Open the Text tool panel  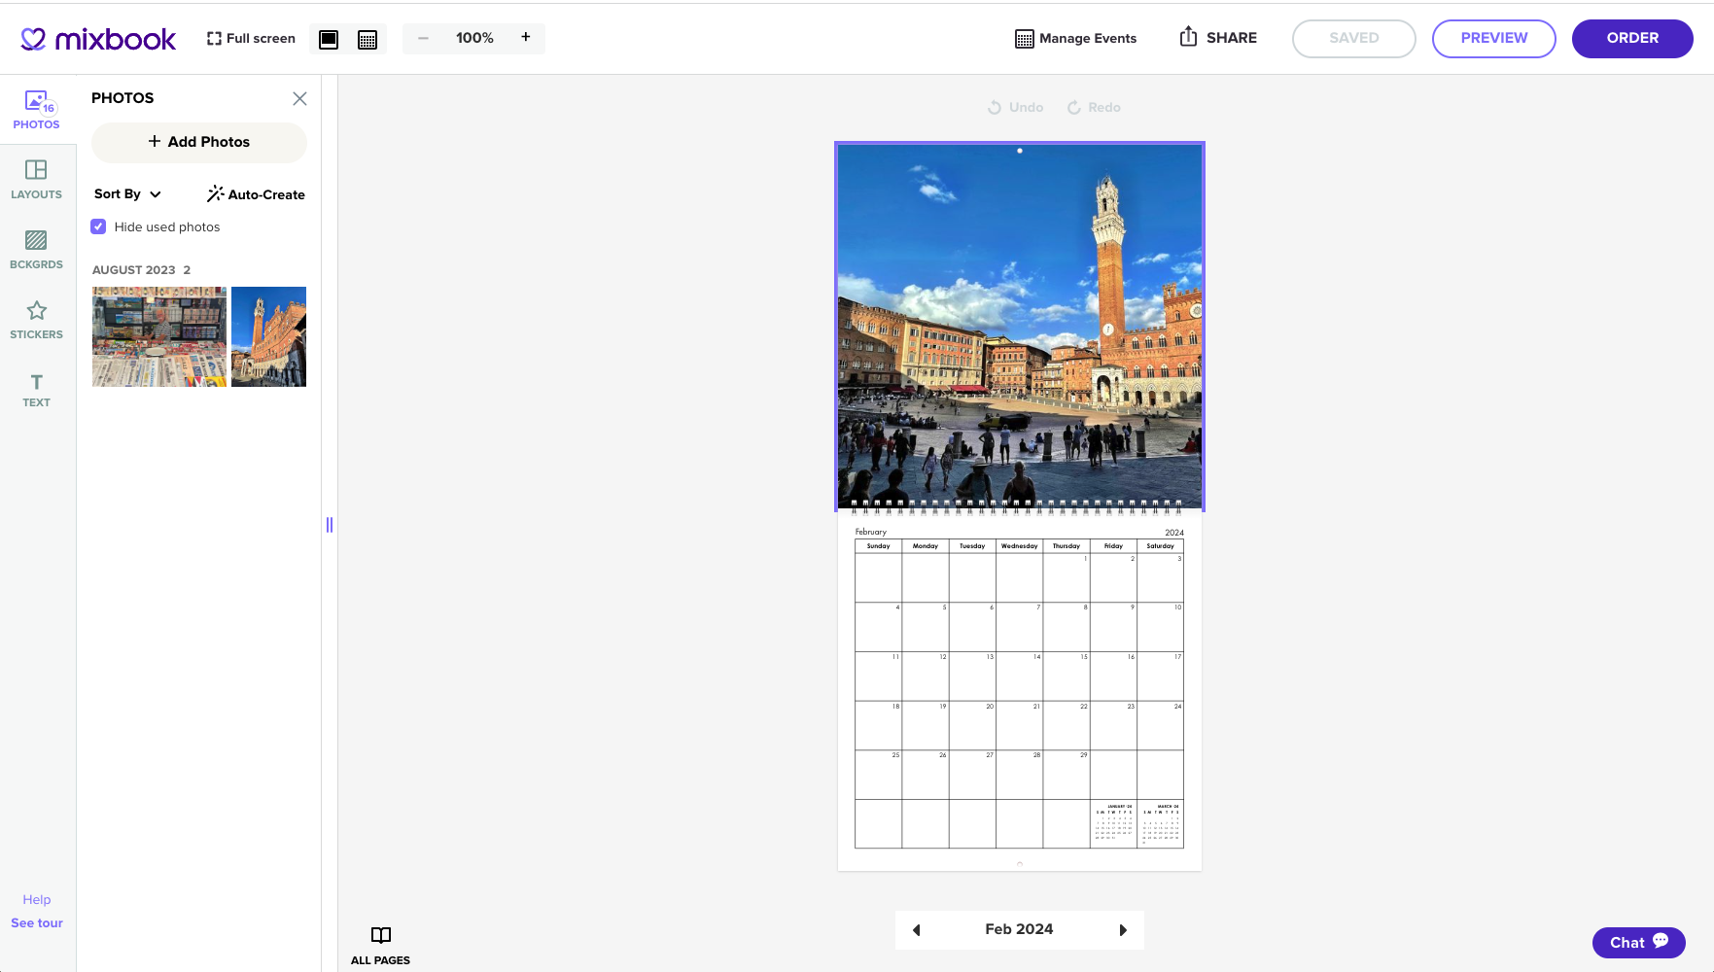pos(36,390)
